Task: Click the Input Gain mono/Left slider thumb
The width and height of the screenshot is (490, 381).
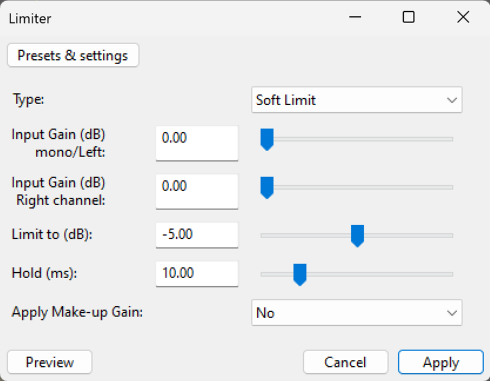Action: tap(266, 139)
